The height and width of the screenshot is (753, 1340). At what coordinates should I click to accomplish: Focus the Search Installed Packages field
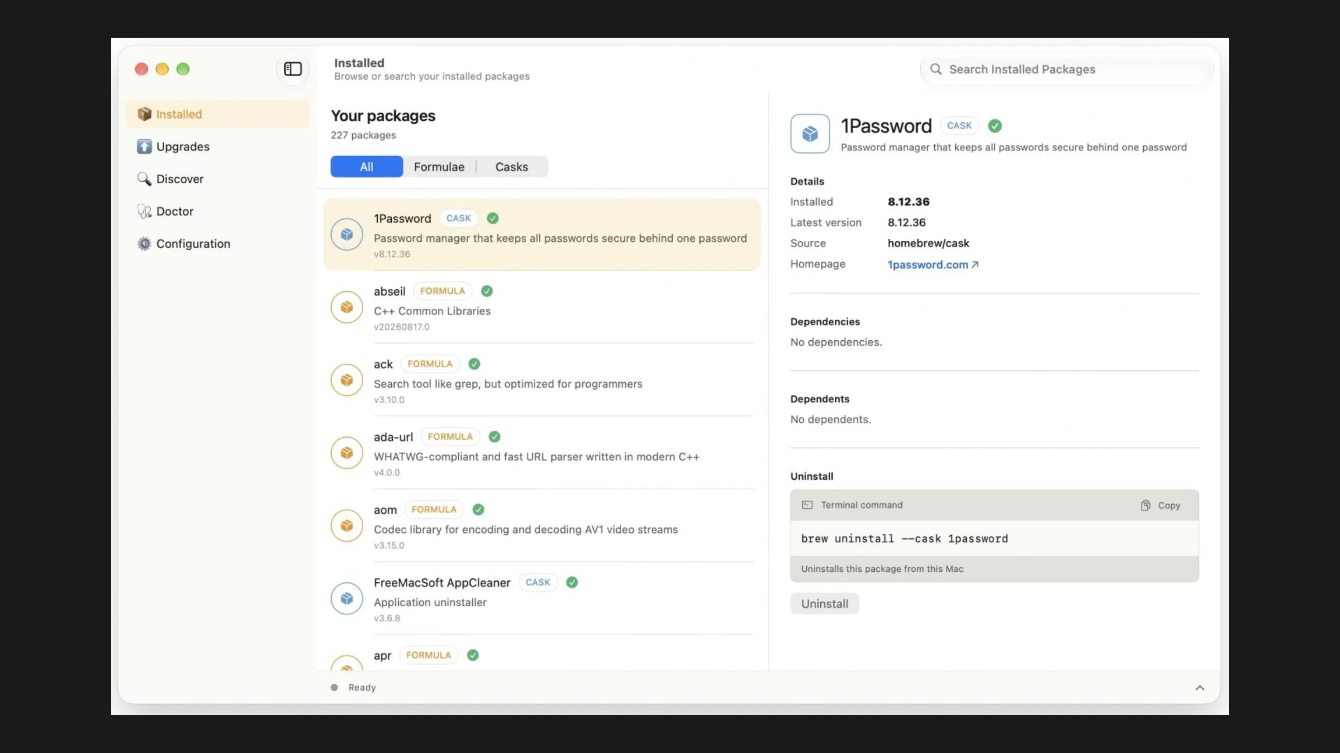tap(1066, 69)
